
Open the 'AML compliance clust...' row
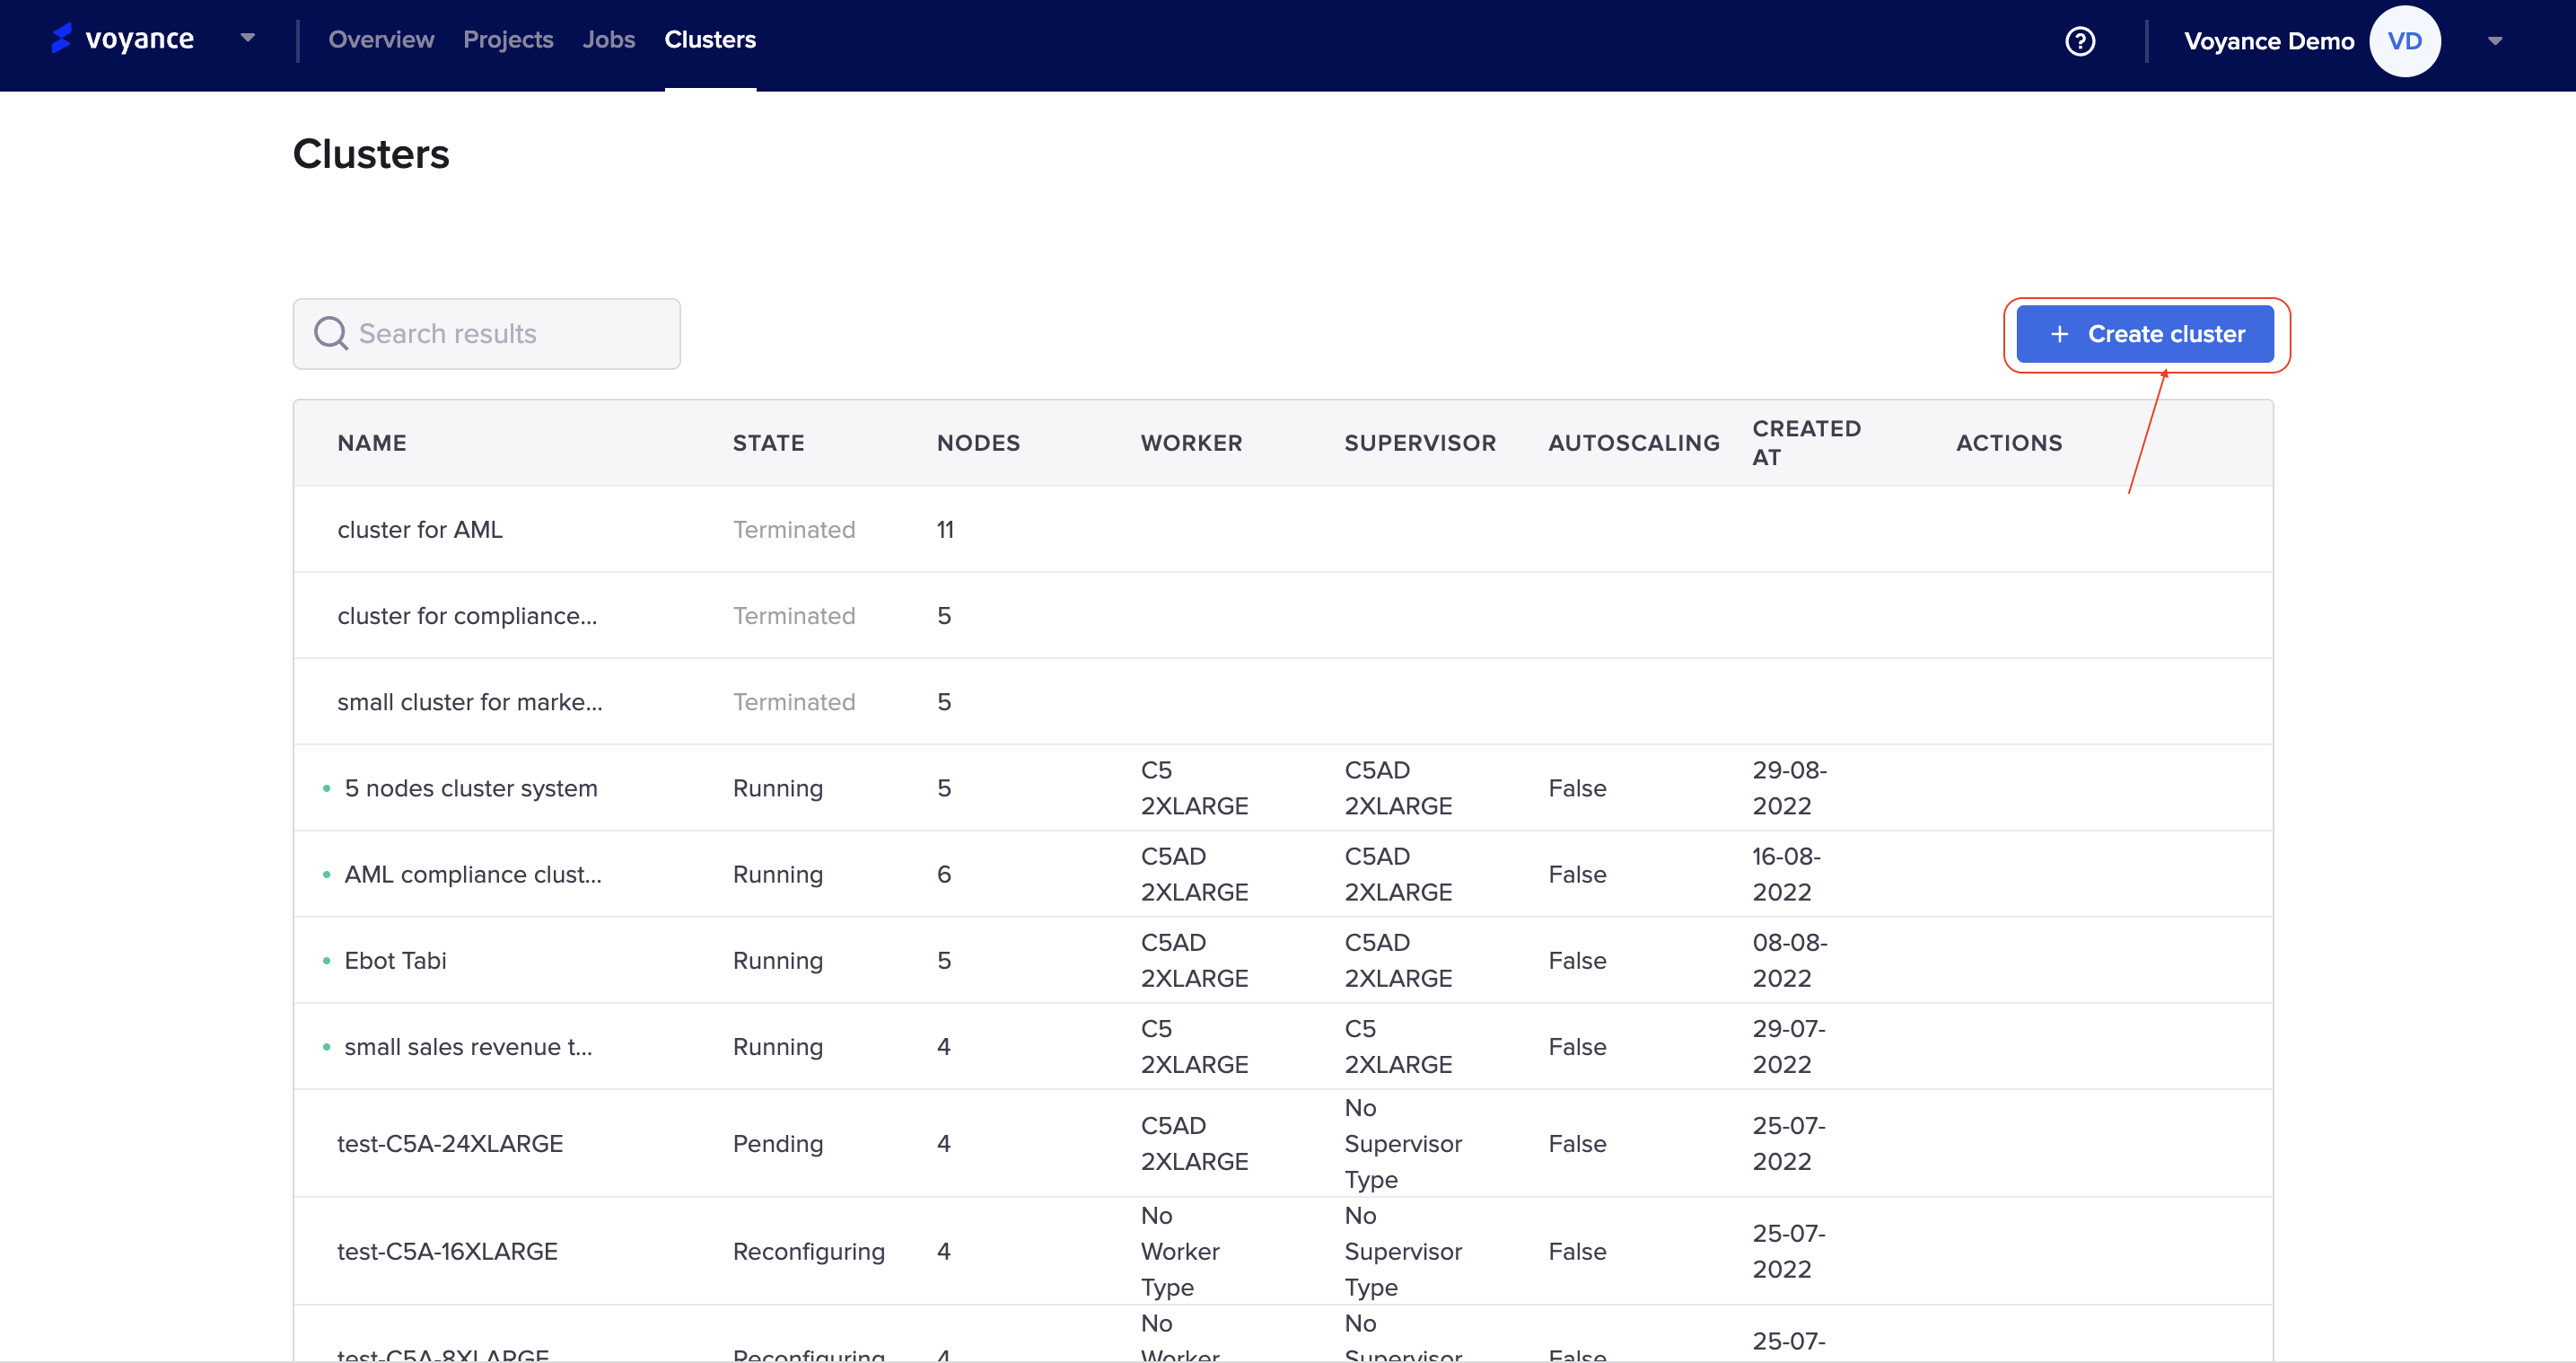coord(1283,874)
